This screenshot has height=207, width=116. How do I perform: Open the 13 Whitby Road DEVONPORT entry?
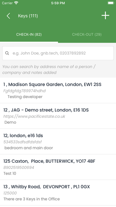coord(58,193)
